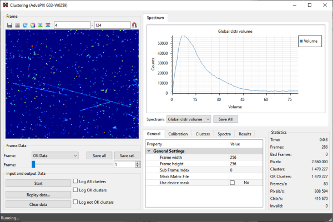
Task: Click the save frame floppy disk icon
Action: pyautogui.click(x=9, y=25)
